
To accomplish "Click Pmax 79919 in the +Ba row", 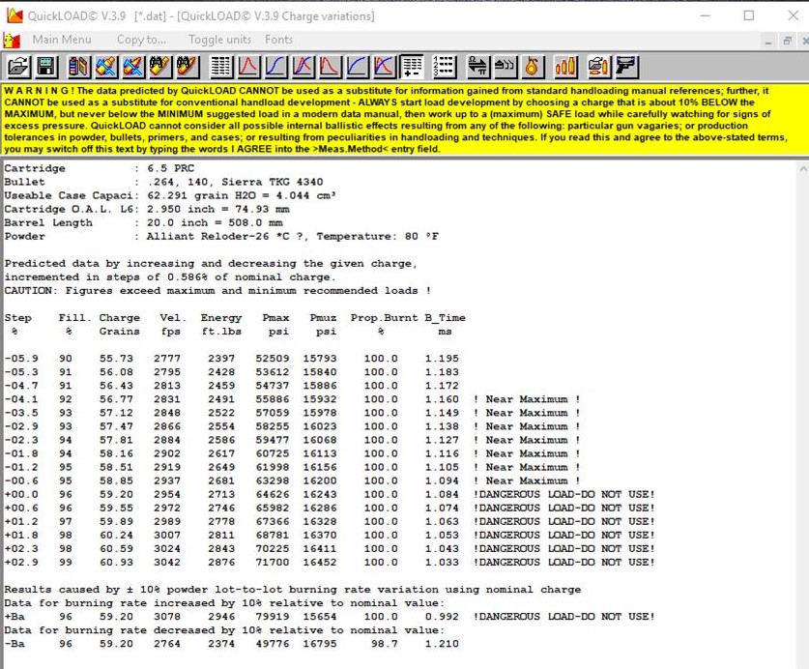I will pos(273,617).
